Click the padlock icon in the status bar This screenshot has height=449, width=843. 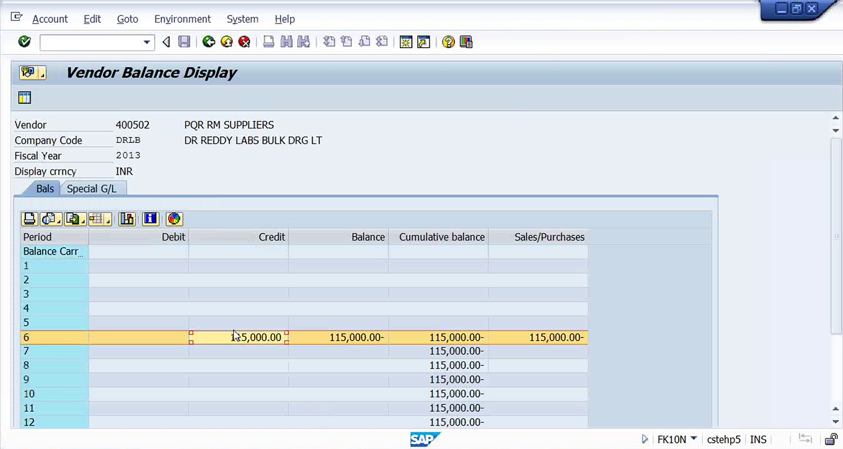pyautogui.click(x=831, y=439)
